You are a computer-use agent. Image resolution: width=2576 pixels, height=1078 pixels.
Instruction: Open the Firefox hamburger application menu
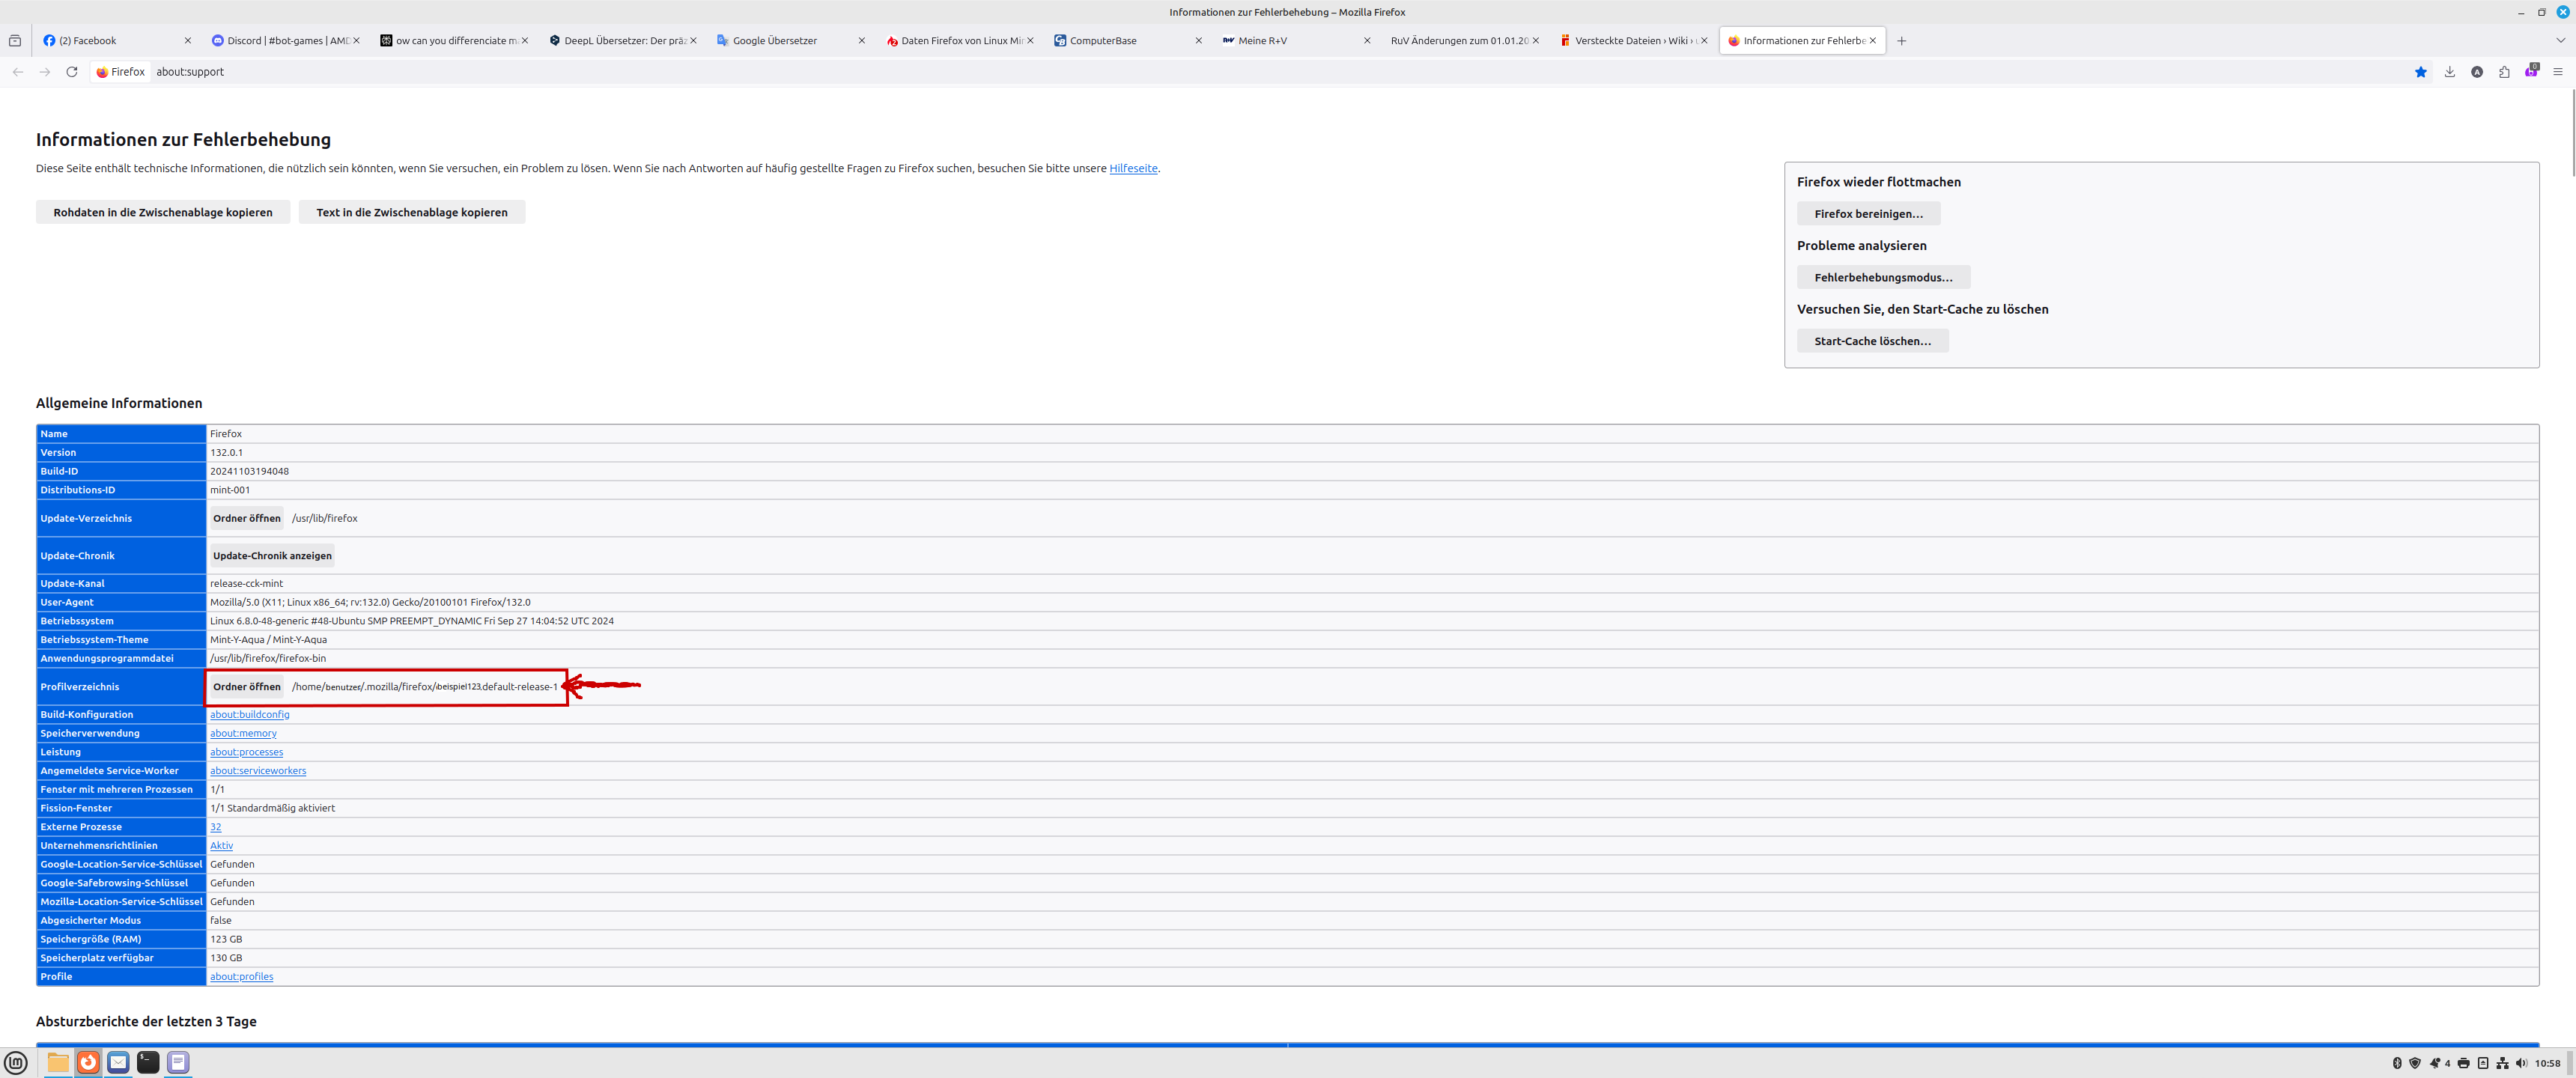click(x=2558, y=72)
